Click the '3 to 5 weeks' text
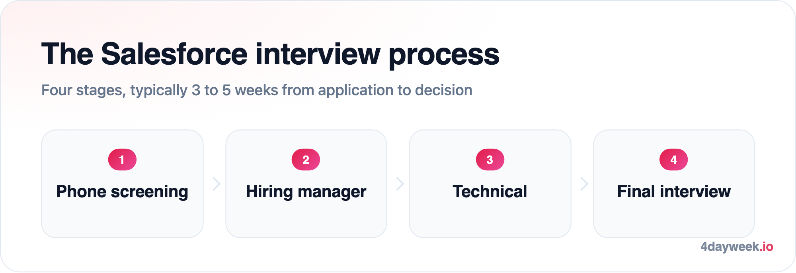Image resolution: width=796 pixels, height=273 pixels. (235, 90)
